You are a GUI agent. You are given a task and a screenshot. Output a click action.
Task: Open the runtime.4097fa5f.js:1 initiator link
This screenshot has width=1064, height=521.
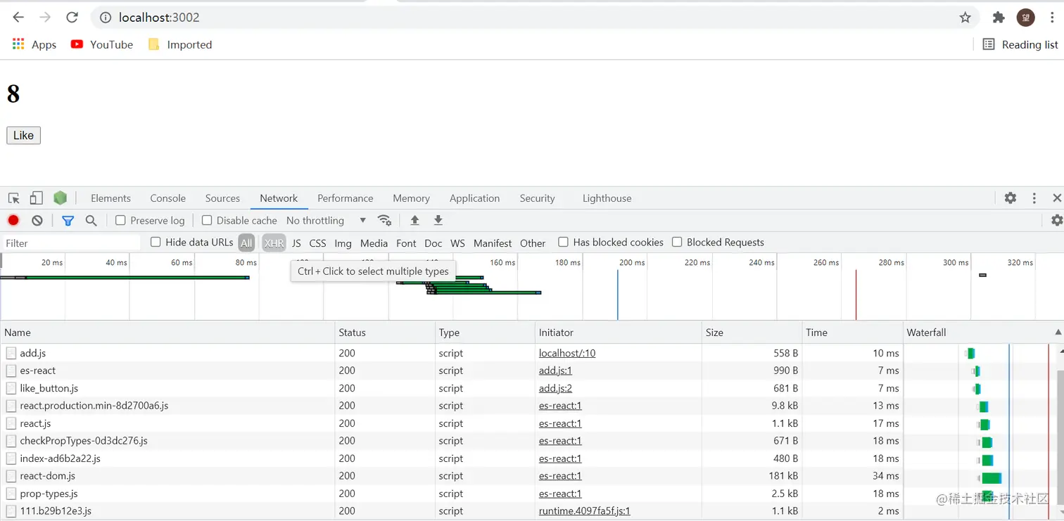click(x=585, y=511)
